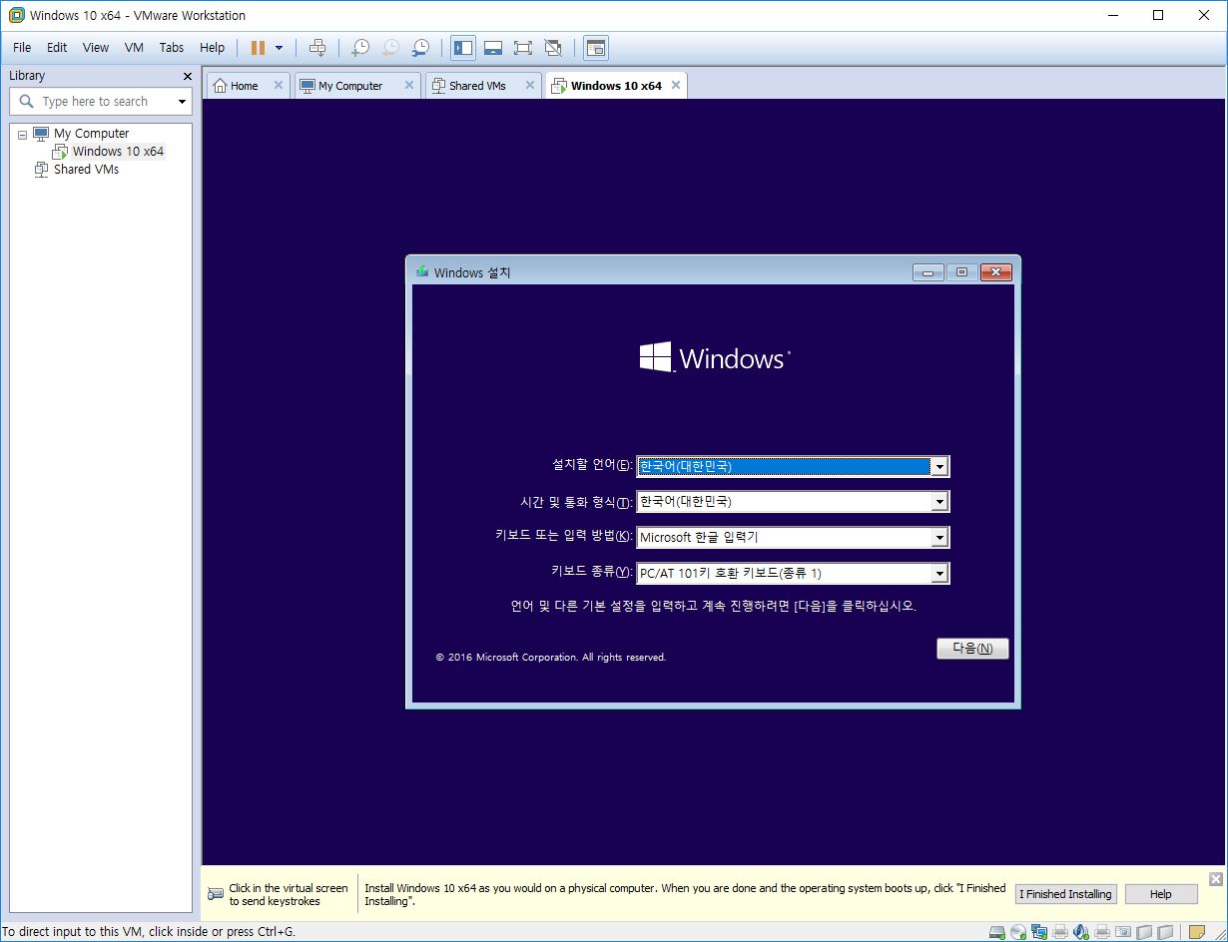Click the camera device status icon
Viewport: 1228px width, 942px height.
[x=1123, y=931]
